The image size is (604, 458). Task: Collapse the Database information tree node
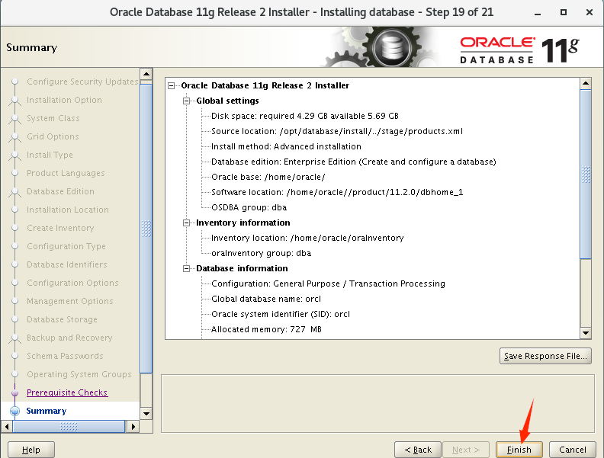[186, 269]
